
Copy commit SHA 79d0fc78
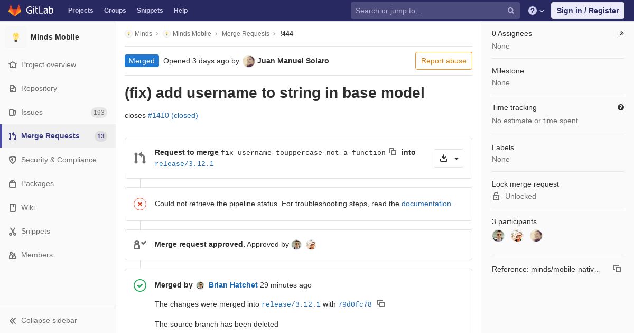click(381, 303)
